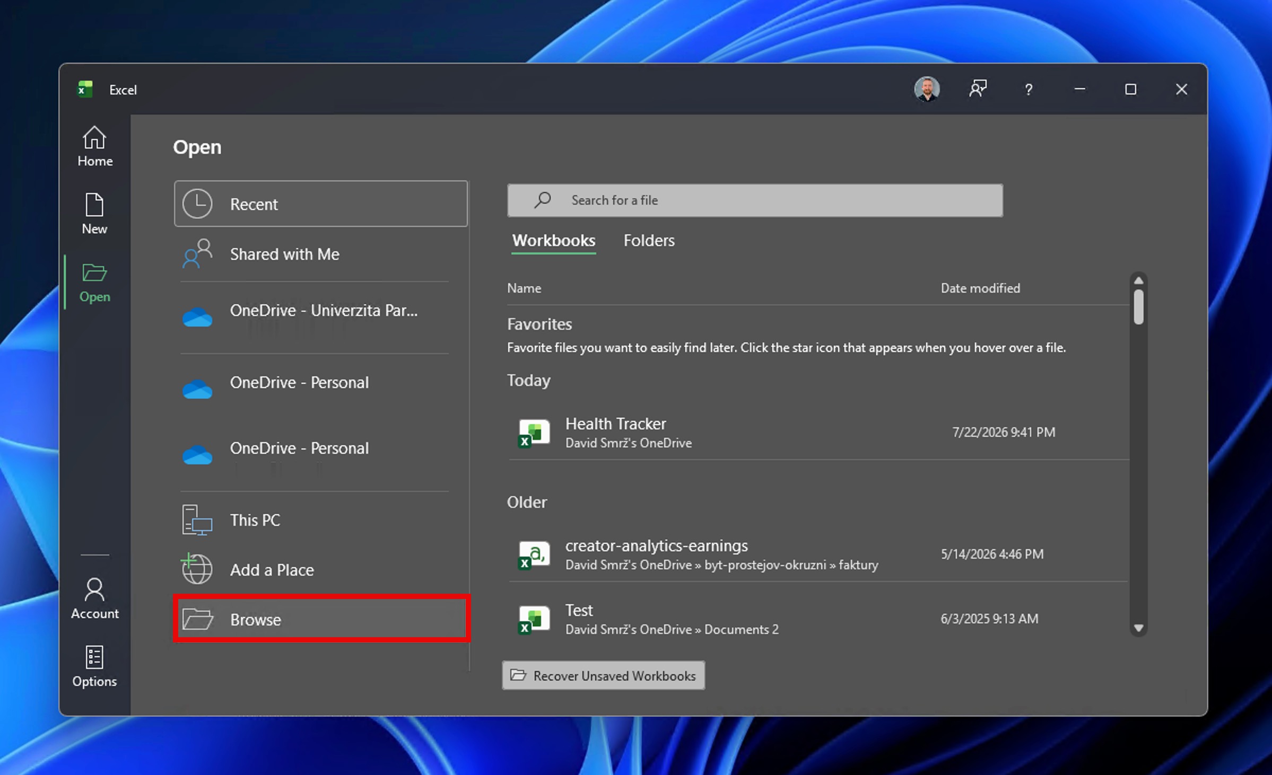
Task: Click the New workbook icon
Action: pos(94,205)
